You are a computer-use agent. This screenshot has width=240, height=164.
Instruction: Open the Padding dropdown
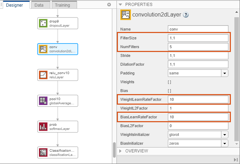tap(225, 73)
